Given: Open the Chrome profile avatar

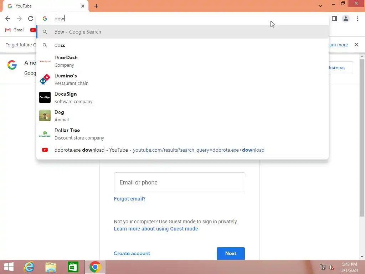Looking at the screenshot, I should pyautogui.click(x=346, y=19).
